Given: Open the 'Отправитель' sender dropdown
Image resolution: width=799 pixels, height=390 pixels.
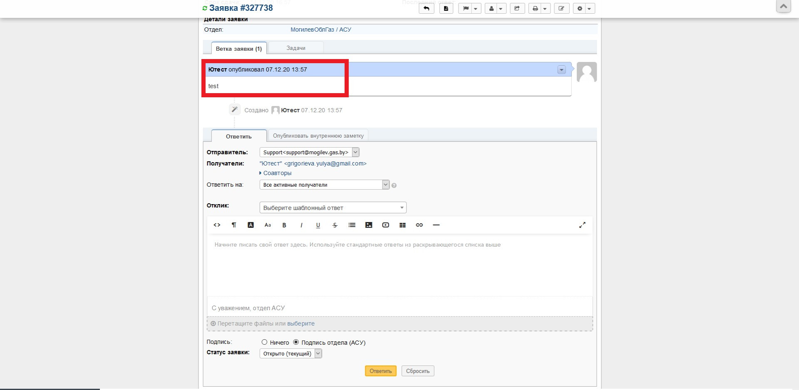Looking at the screenshot, I should pos(309,152).
